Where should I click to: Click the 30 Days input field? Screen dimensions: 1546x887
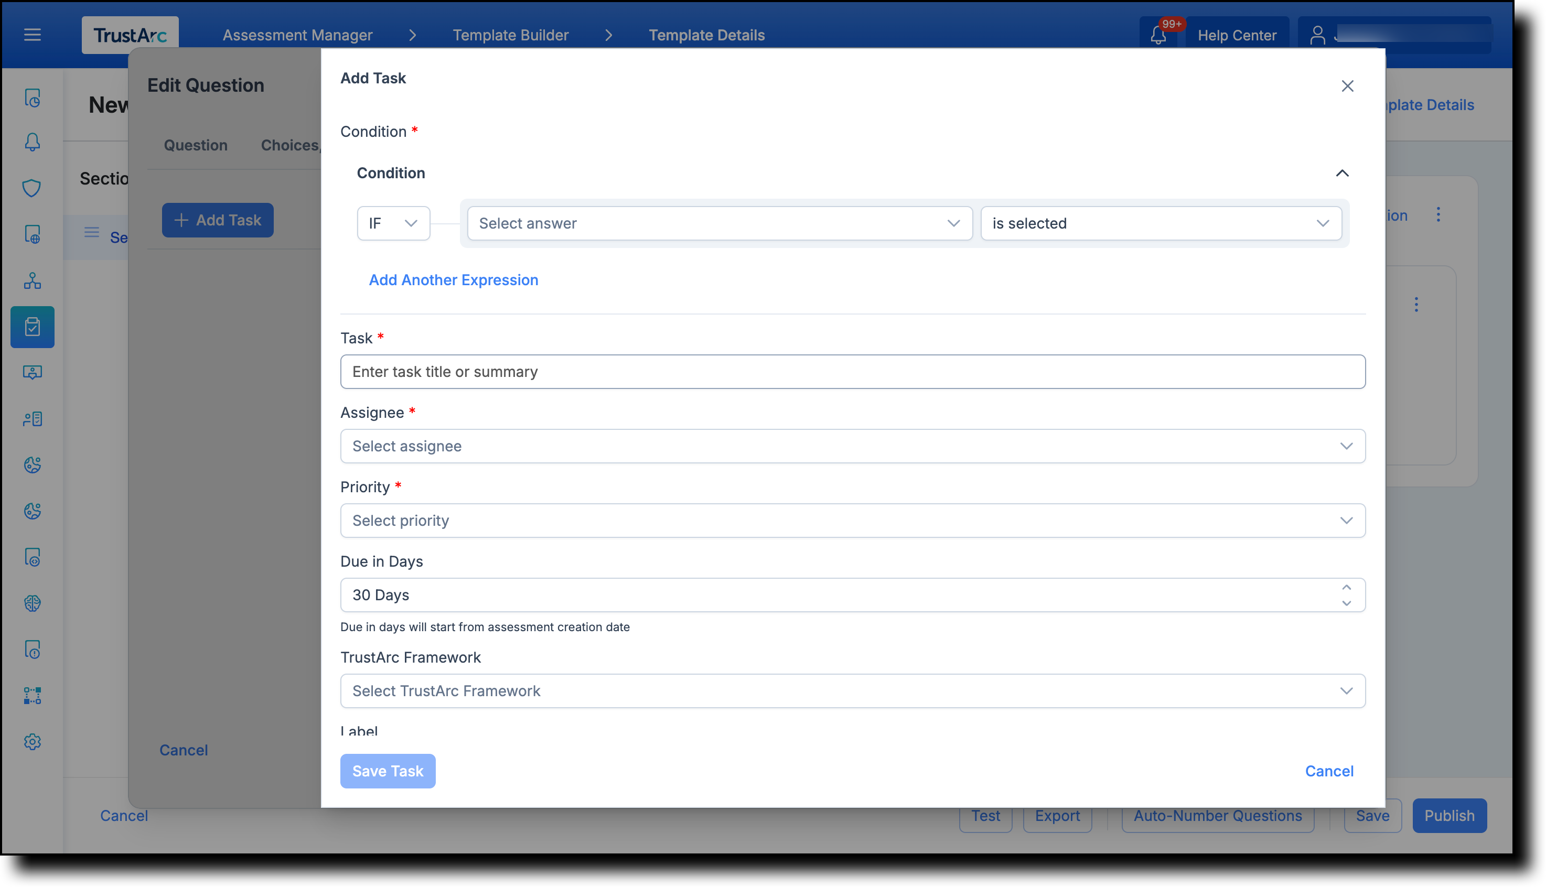click(x=853, y=595)
